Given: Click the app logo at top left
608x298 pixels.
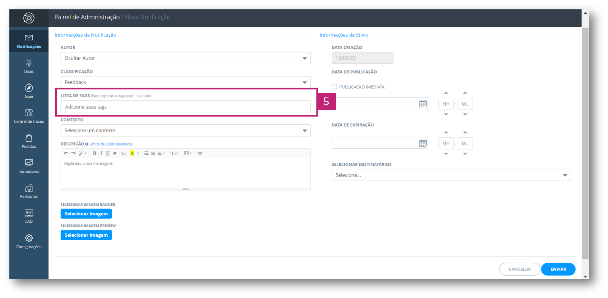Looking at the screenshot, I should [x=29, y=18].
